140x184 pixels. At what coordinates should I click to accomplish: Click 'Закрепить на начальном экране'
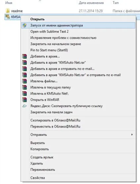(x=78, y=44)
